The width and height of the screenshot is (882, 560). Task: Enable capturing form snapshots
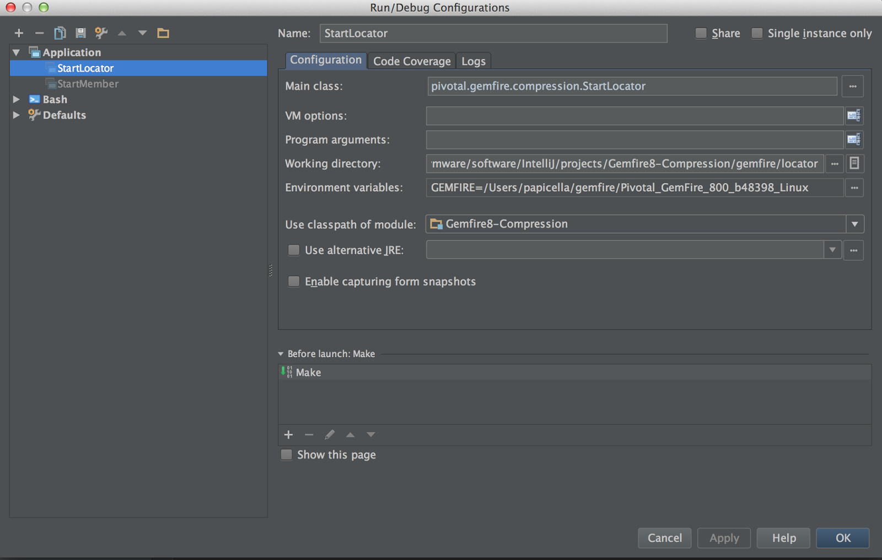pyautogui.click(x=293, y=281)
